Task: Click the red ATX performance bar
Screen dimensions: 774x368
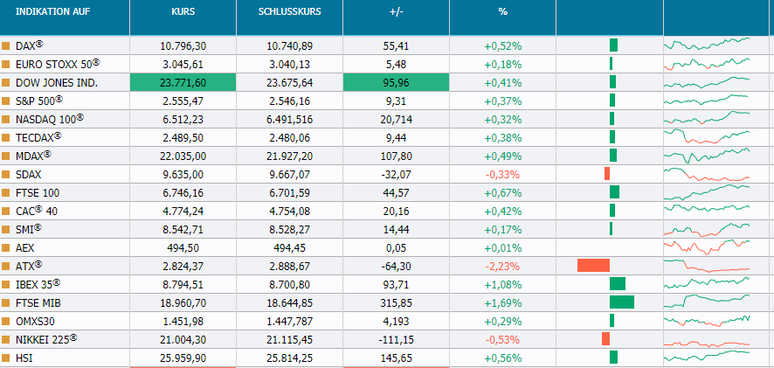Action: coord(593,266)
